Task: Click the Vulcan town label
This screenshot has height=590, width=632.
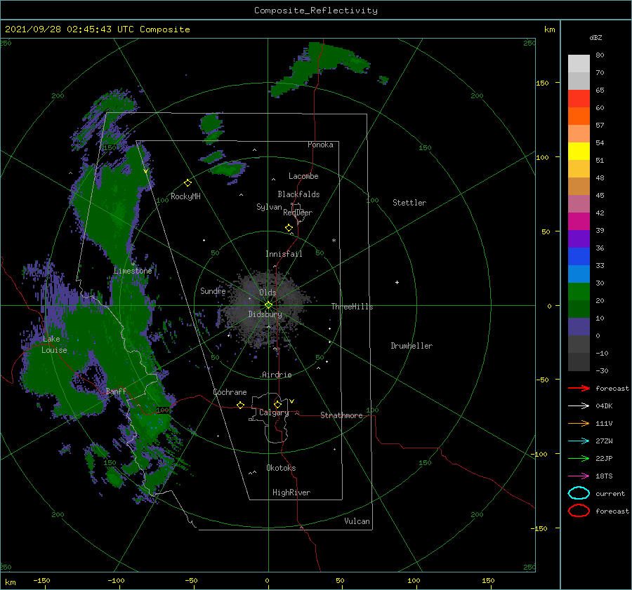Action: pyautogui.click(x=357, y=521)
